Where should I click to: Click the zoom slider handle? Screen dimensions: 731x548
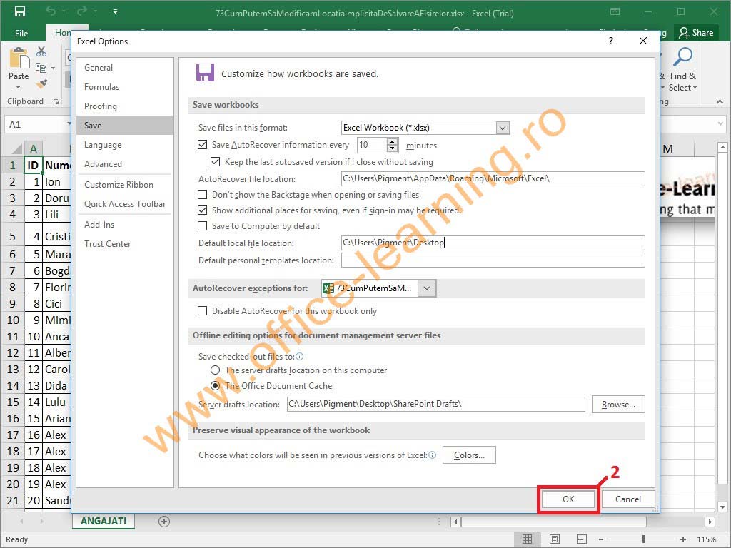[x=643, y=539]
